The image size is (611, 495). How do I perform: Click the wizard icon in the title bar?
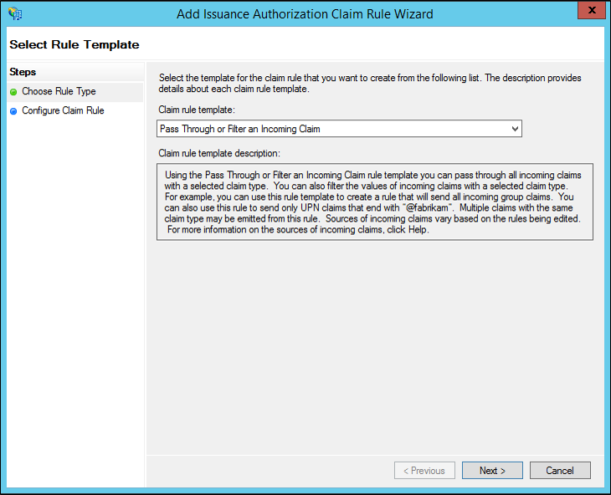pyautogui.click(x=15, y=13)
